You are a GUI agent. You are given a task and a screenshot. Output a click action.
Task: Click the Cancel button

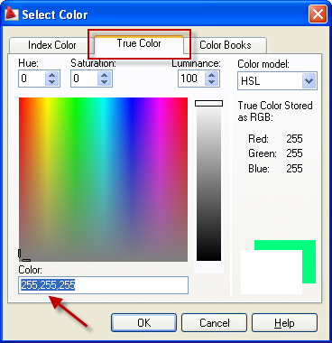click(214, 323)
